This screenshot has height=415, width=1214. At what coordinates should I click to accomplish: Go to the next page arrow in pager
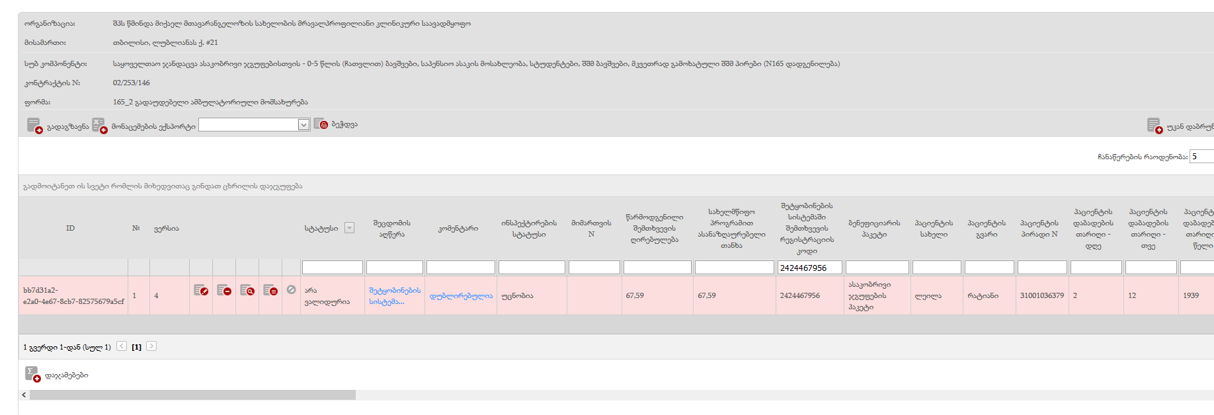tap(151, 346)
